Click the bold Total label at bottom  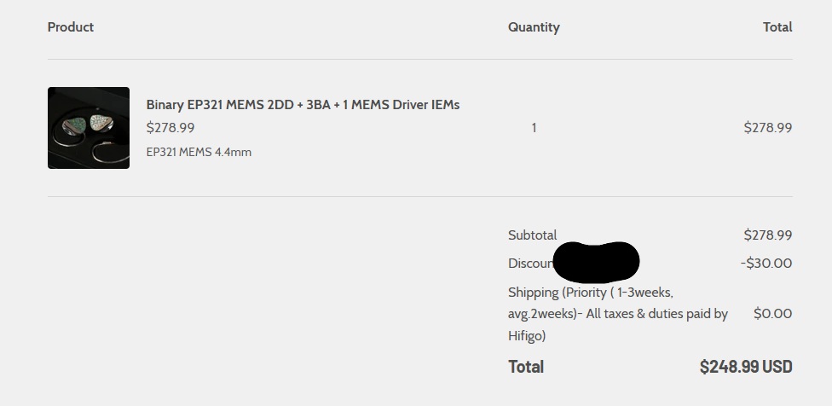pos(526,367)
